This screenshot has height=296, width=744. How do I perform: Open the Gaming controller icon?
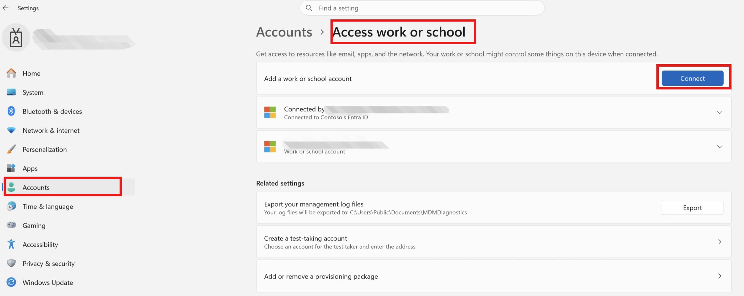[11, 225]
